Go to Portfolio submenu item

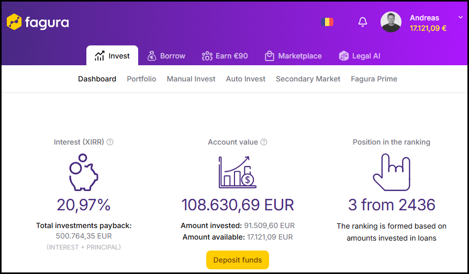coord(141,79)
